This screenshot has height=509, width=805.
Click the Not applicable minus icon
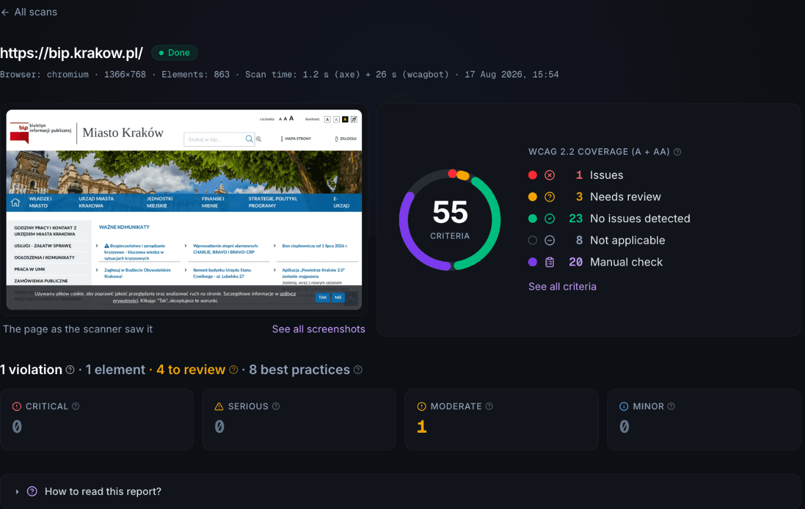pyautogui.click(x=550, y=240)
